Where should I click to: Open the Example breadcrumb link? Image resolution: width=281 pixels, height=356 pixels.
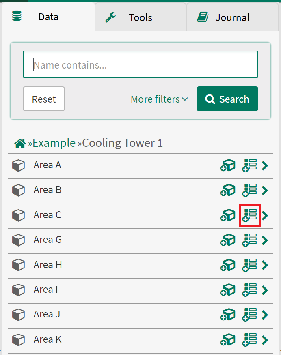[54, 143]
